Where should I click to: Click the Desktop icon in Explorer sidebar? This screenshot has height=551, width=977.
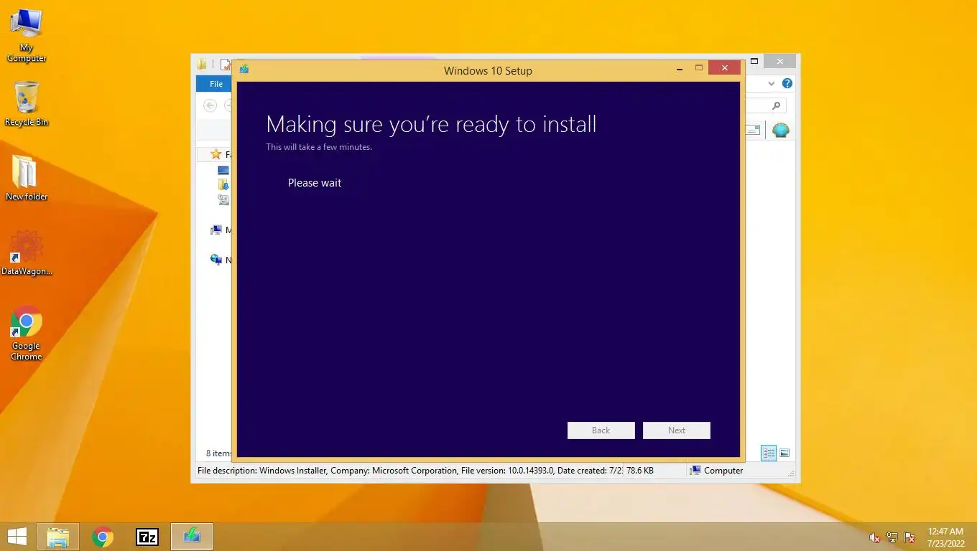point(223,171)
